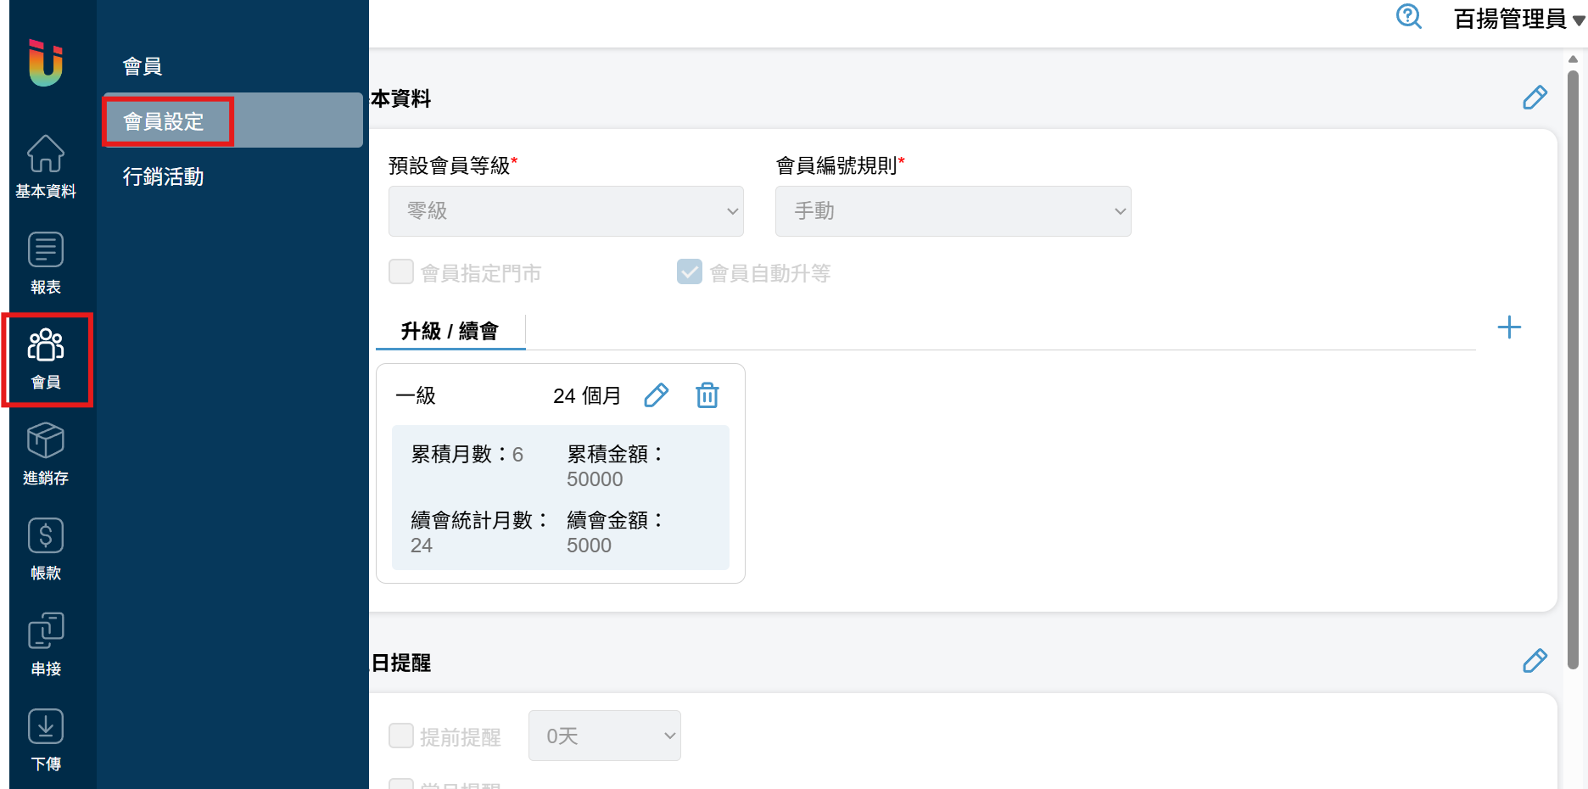The image size is (1588, 789).
Task: Uncheck the 會員自動升等 checkbox
Action: tap(690, 272)
